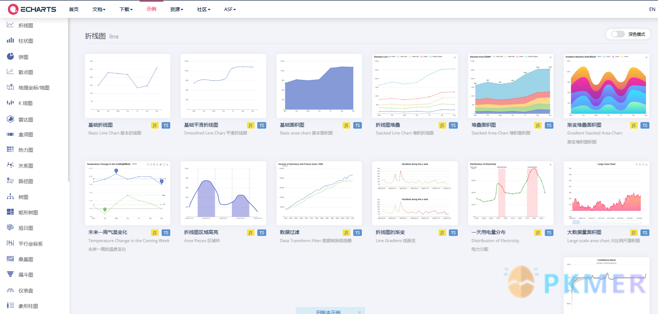Viewport: 658px width, 314px height.
Task: Open the geo map icon category
Action: click(x=10, y=87)
